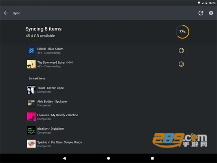Screen dimensions: 217x163
Task: Click the Sync title in header
Action: coord(16,13)
